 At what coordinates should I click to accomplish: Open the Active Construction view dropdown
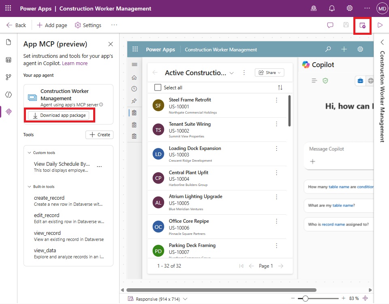click(x=231, y=73)
